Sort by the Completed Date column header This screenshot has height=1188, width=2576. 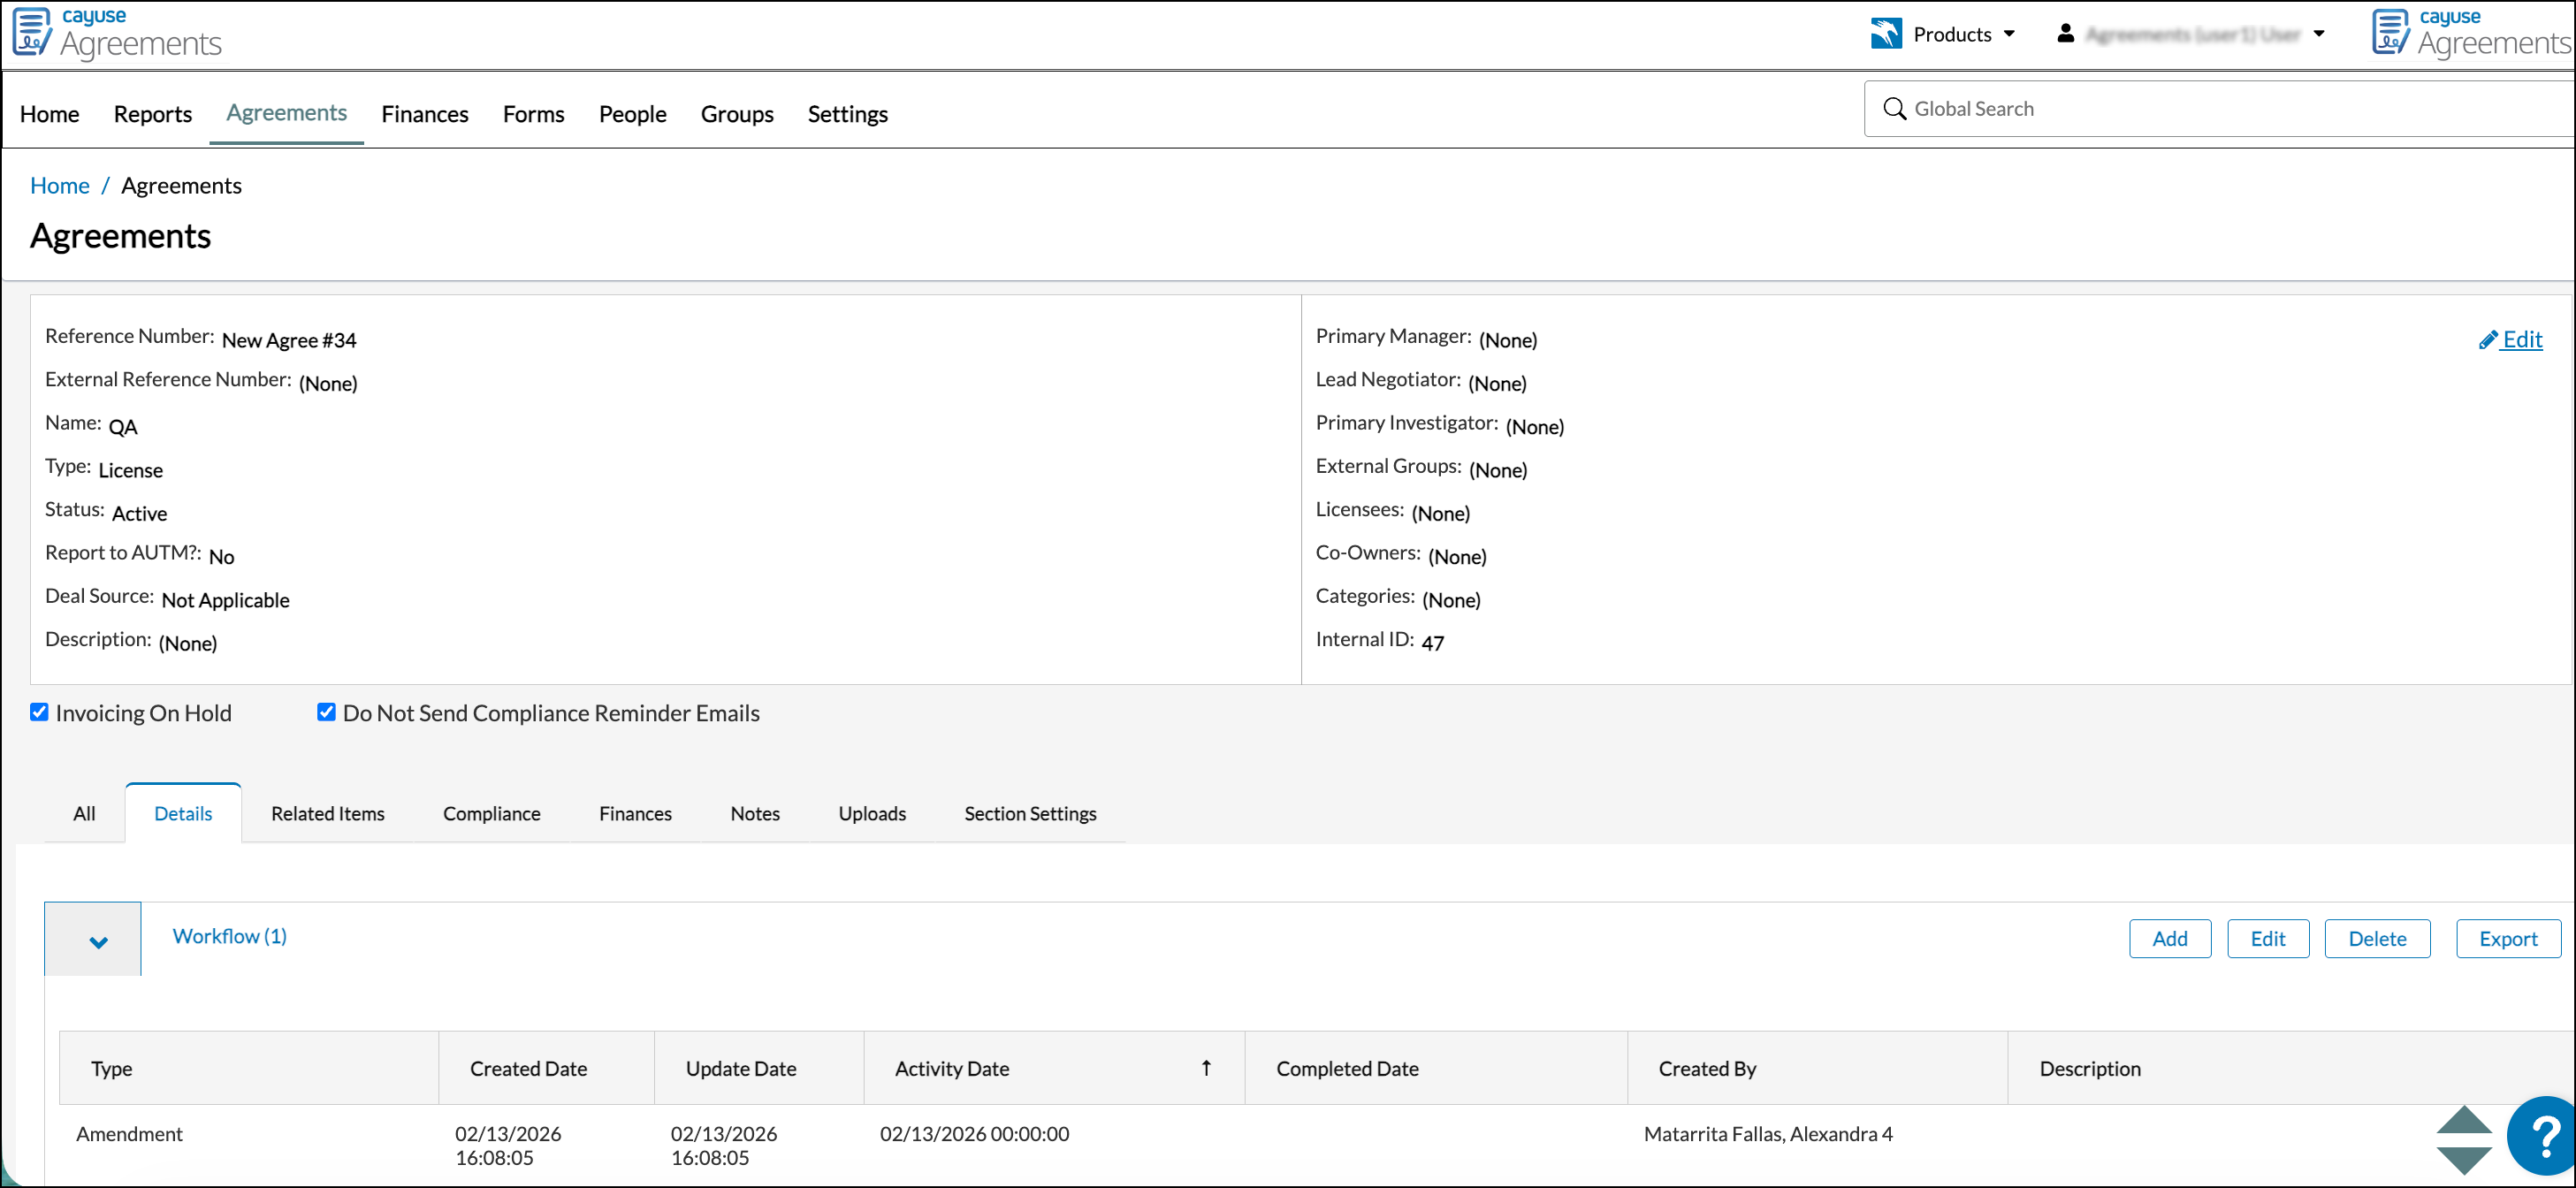point(1436,1068)
